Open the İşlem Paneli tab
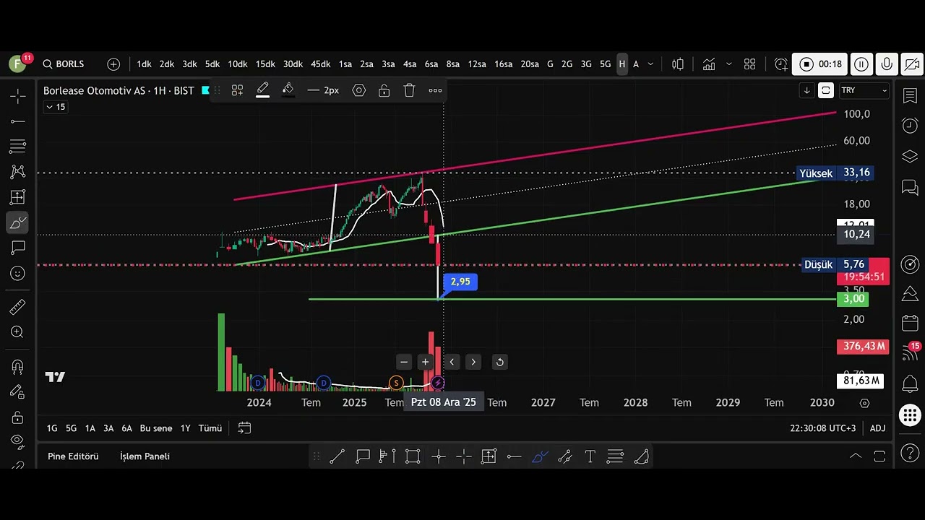The width and height of the screenshot is (925, 520). [145, 456]
